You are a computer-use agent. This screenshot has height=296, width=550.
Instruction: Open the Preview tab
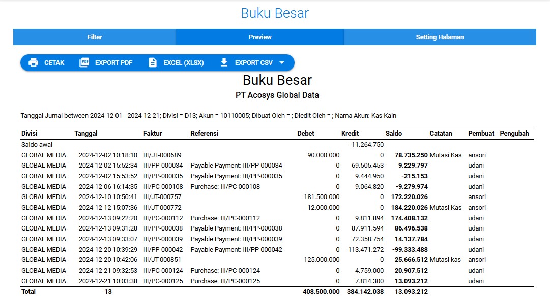[260, 37]
